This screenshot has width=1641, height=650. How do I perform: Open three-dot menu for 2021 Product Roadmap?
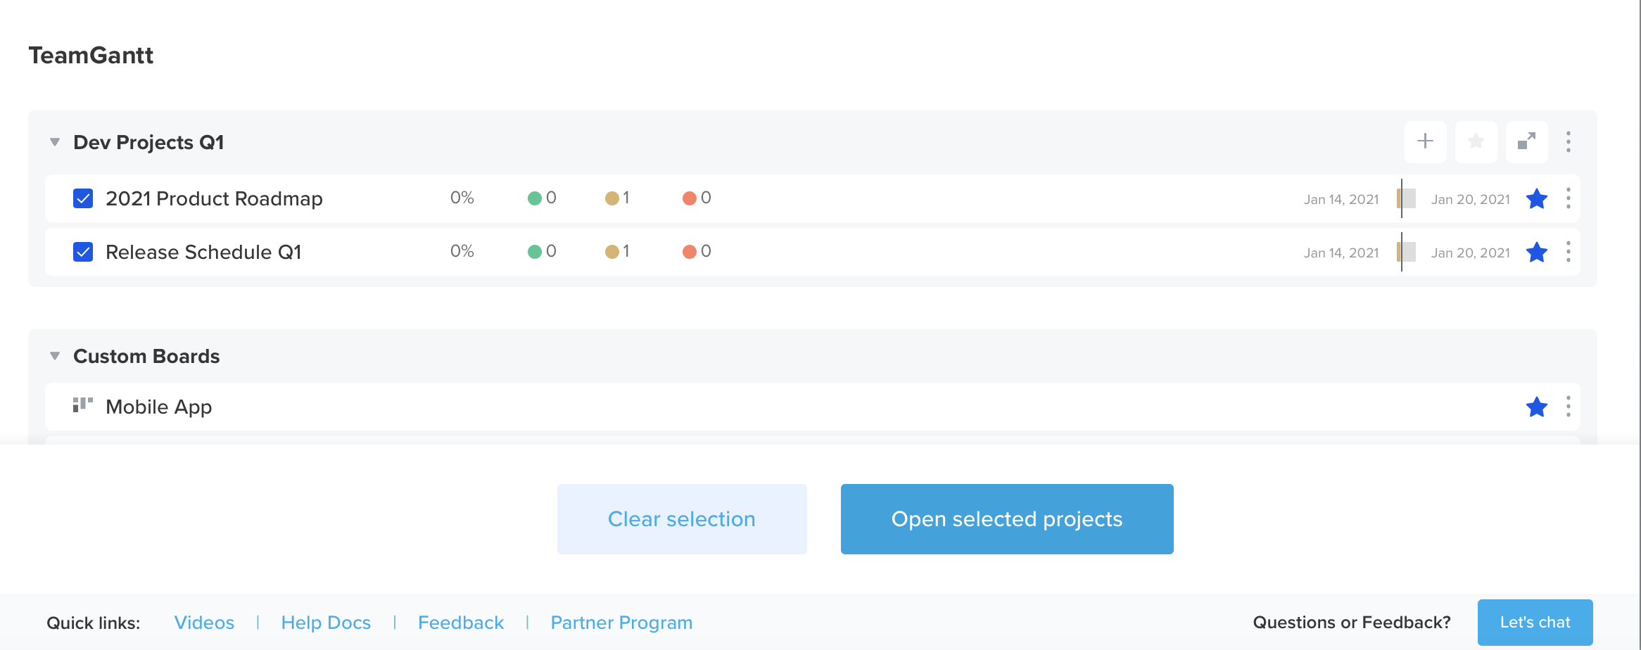coord(1568,198)
